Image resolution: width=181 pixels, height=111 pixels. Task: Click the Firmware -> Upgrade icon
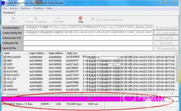[x=36, y=20]
